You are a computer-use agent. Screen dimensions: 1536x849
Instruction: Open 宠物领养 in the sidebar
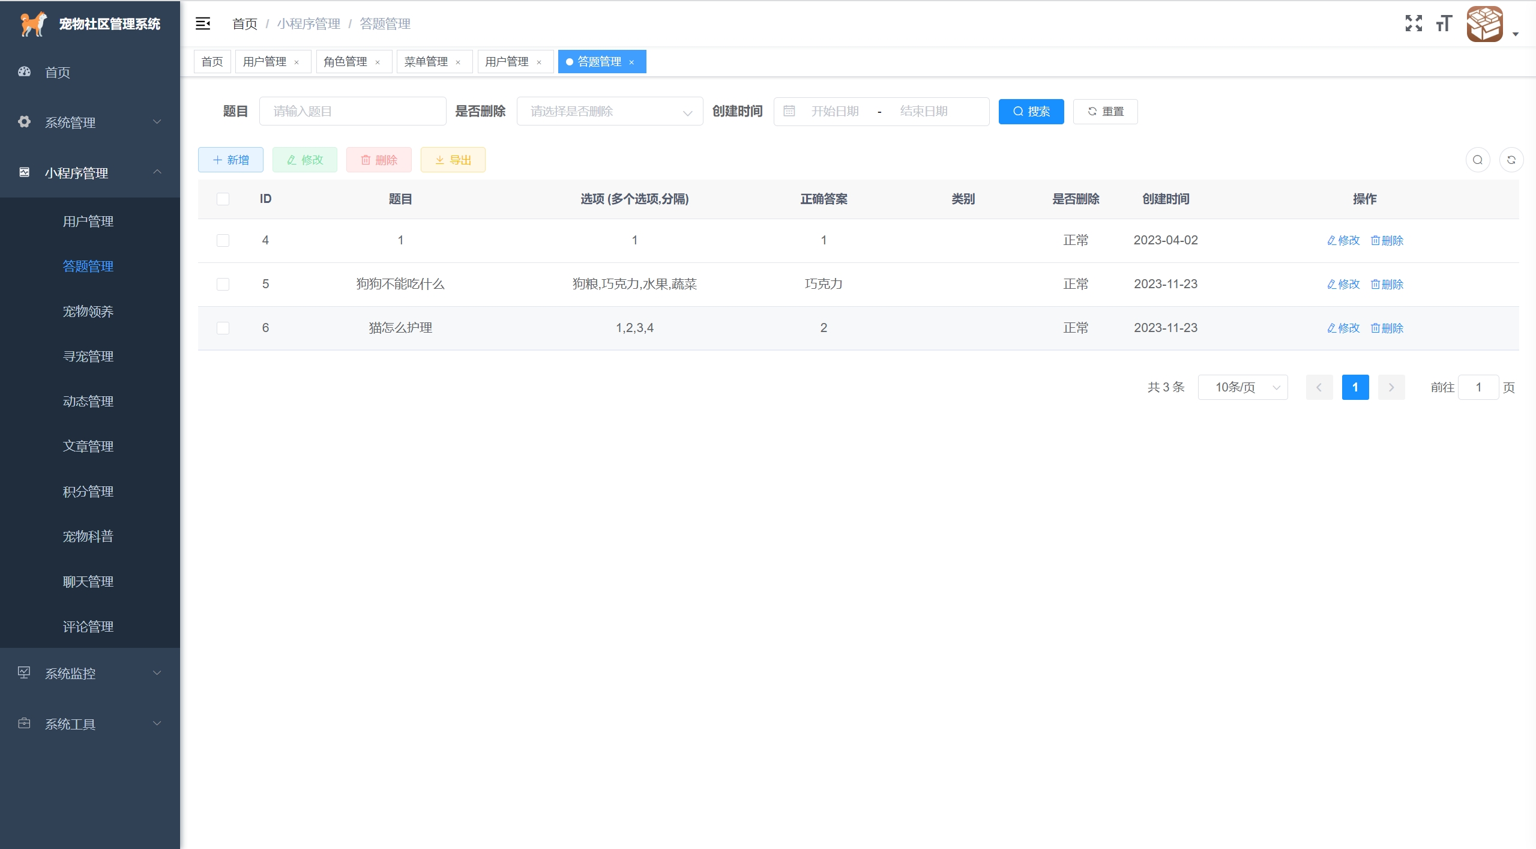pyautogui.click(x=88, y=311)
